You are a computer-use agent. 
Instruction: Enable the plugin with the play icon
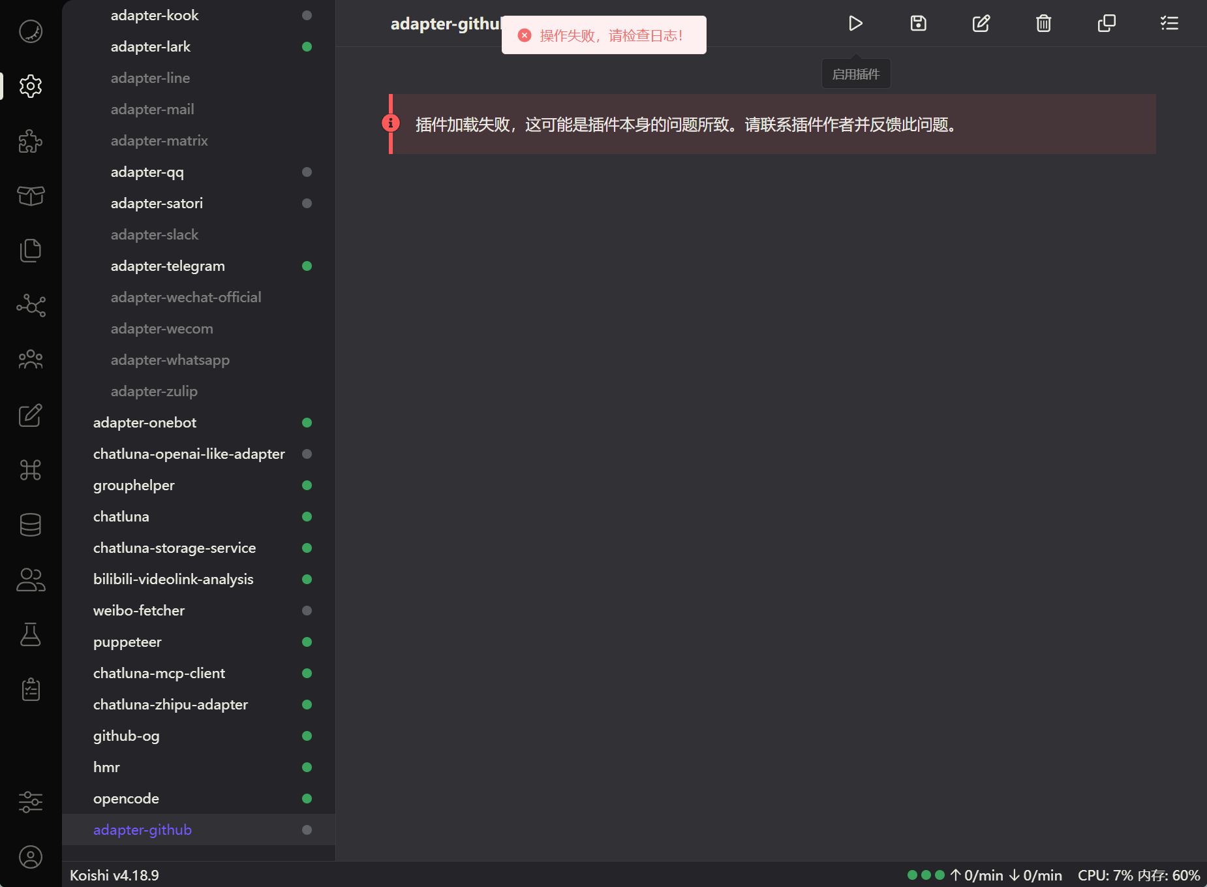(x=855, y=23)
